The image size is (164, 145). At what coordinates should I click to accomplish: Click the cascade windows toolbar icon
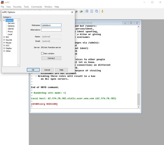tap(96, 11)
